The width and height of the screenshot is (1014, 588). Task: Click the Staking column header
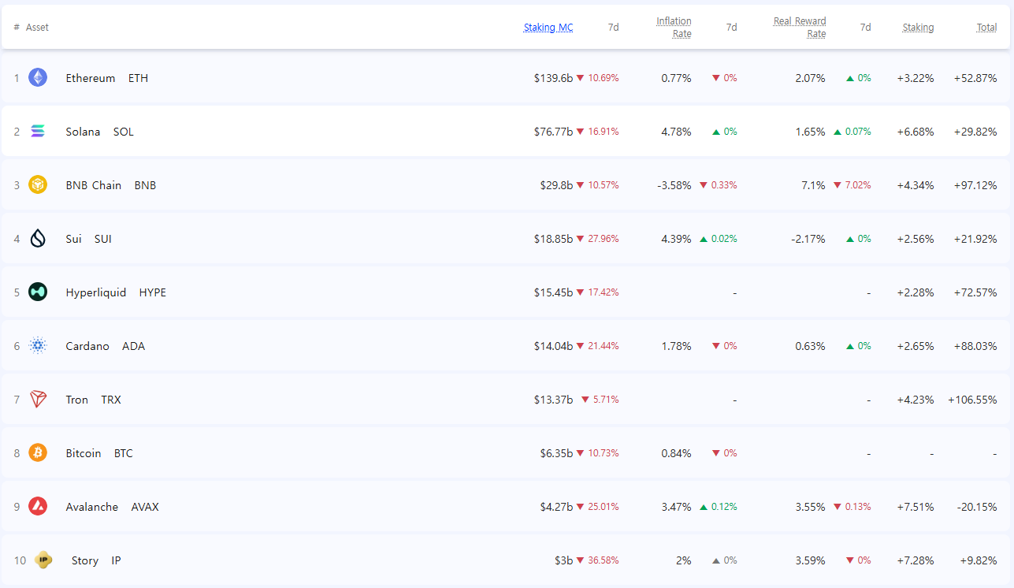pos(918,28)
